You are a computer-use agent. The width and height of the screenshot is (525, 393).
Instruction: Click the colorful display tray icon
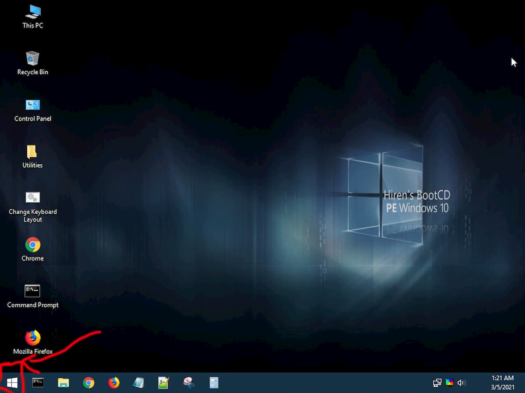pyautogui.click(x=449, y=383)
